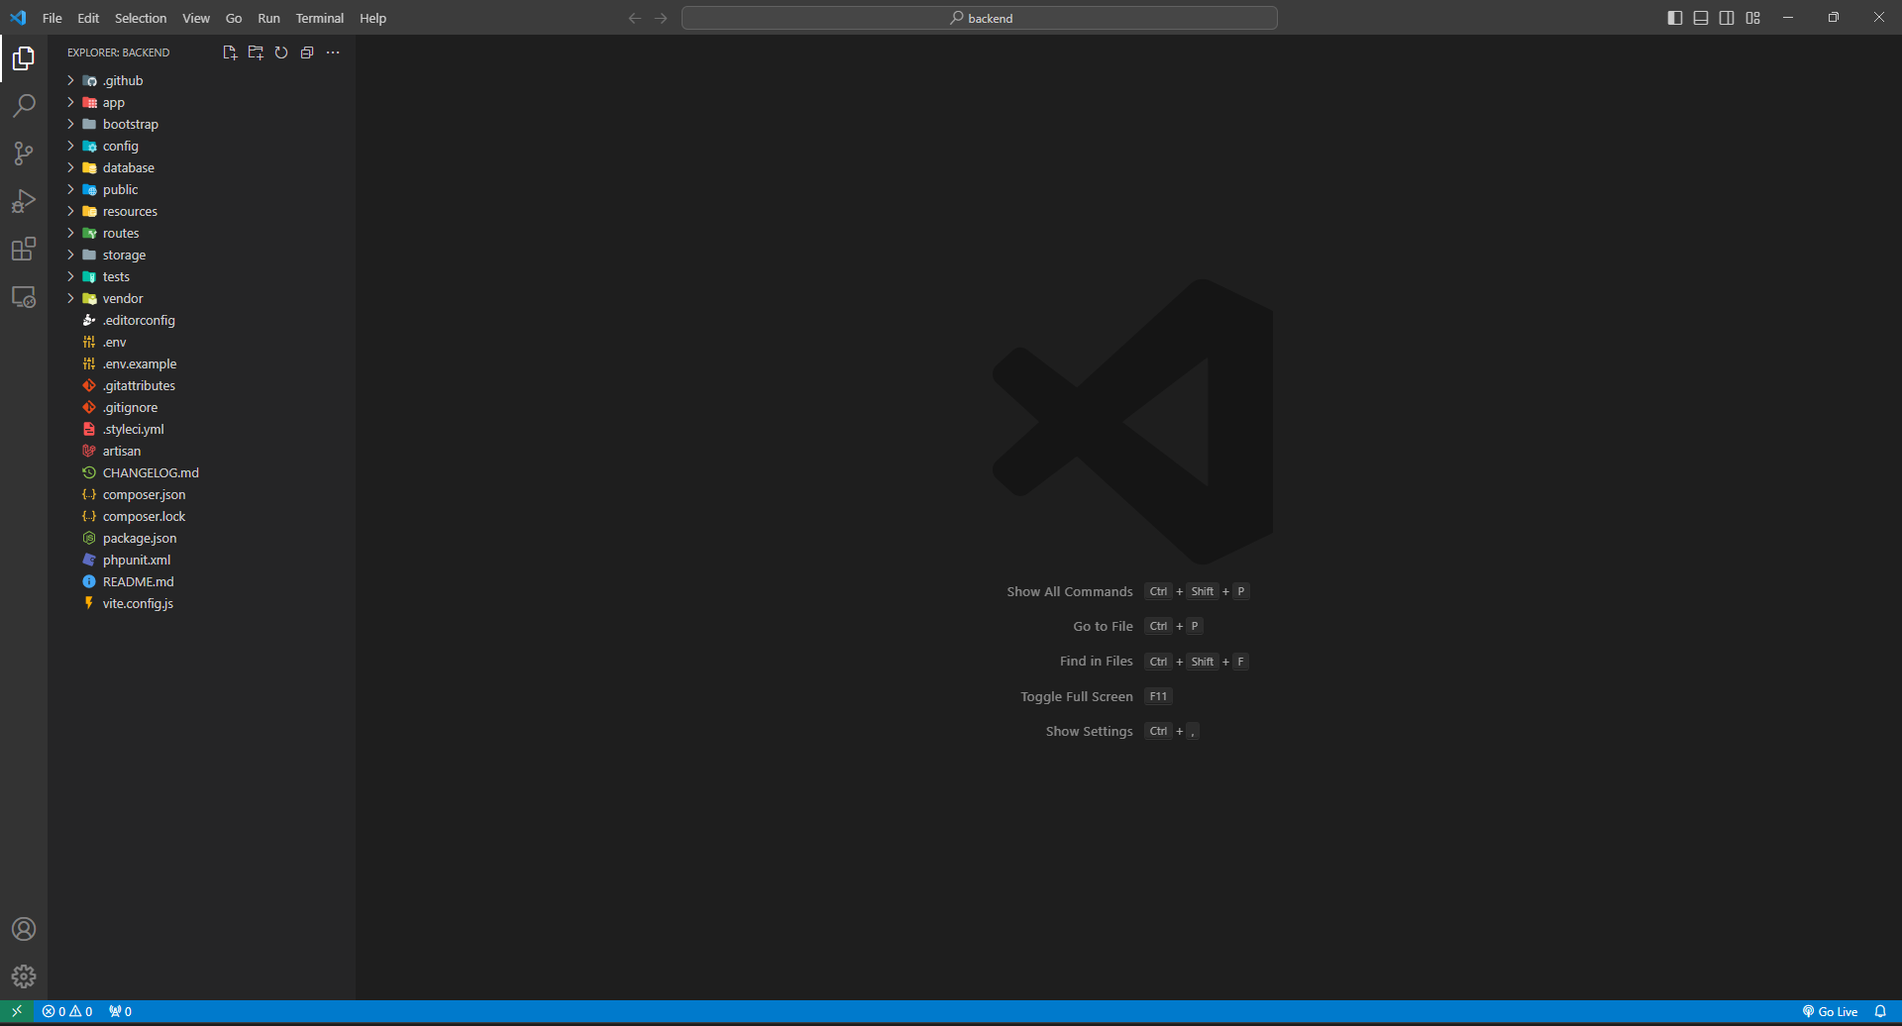Viewport: 1902px width, 1026px height.
Task: Expand the routes folder
Action: (120, 234)
